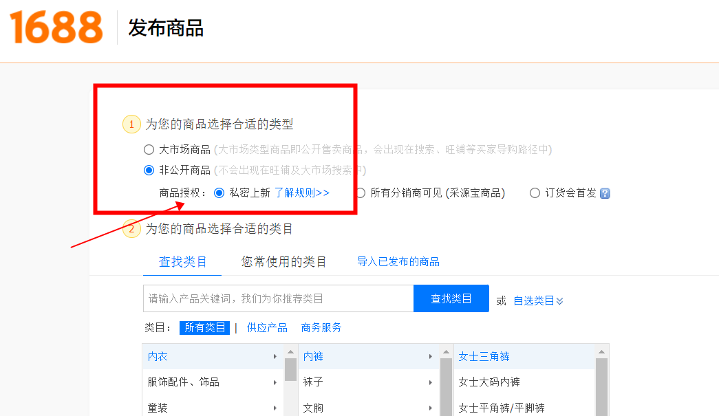This screenshot has width=719, height=416.
Task: Filter by 所有类目
Action: click(x=204, y=327)
